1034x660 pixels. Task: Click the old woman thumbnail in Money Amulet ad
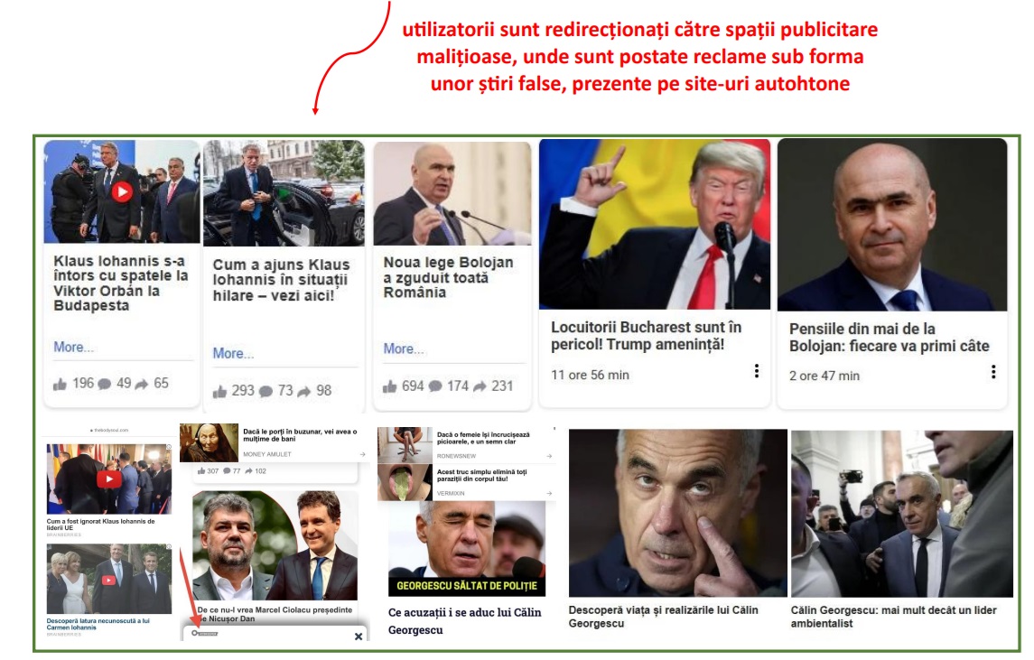click(209, 442)
